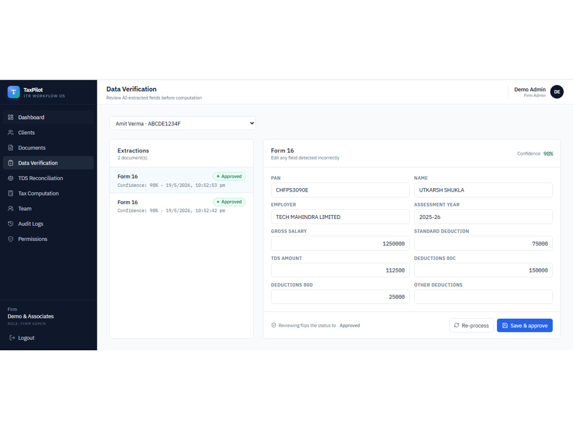Select Form 16 extraction from 10:52:53 pm
This screenshot has width=573, height=430.
[182, 180]
